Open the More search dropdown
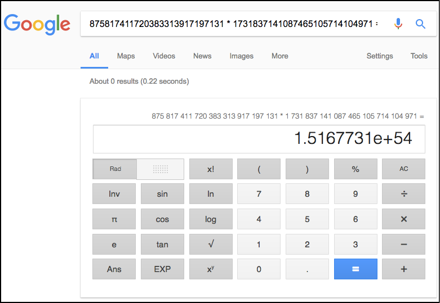Screen dimensions: 440x303 [280, 56]
